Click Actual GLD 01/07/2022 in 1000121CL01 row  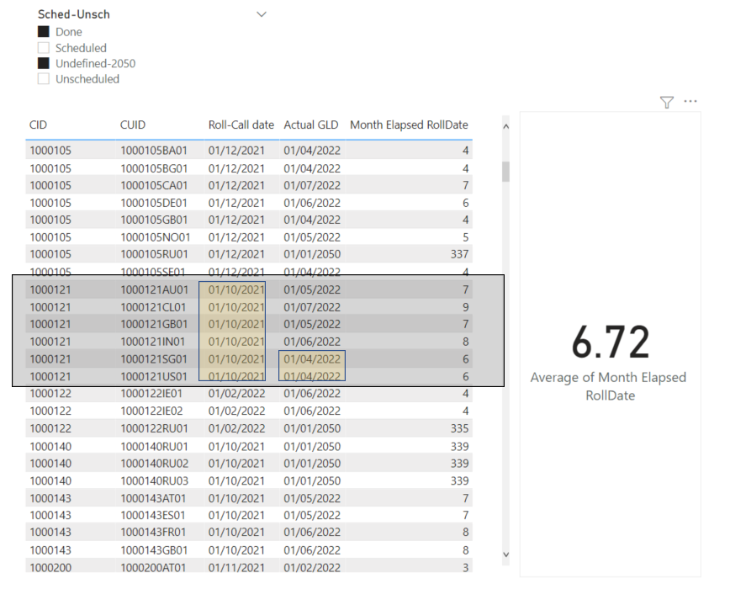click(312, 307)
